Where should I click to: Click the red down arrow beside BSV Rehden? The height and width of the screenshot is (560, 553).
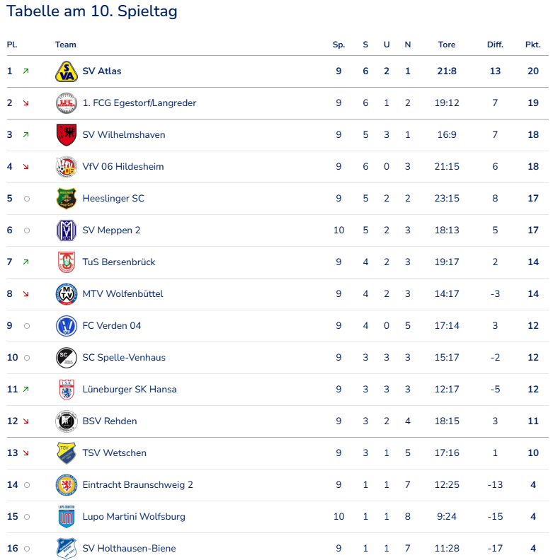click(x=26, y=421)
